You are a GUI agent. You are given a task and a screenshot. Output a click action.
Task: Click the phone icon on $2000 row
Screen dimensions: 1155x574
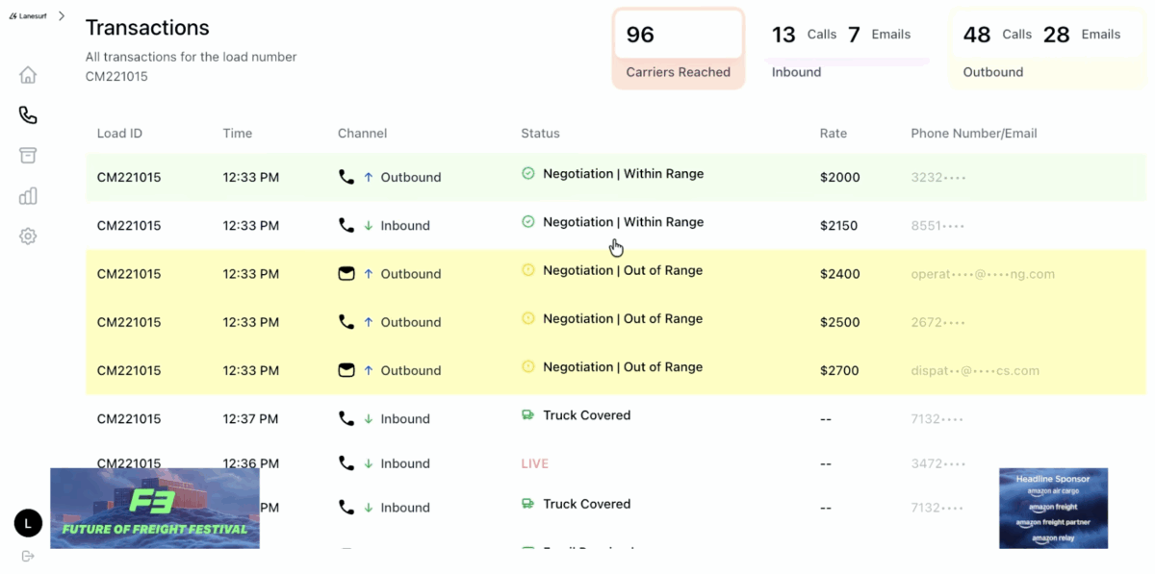coord(346,177)
